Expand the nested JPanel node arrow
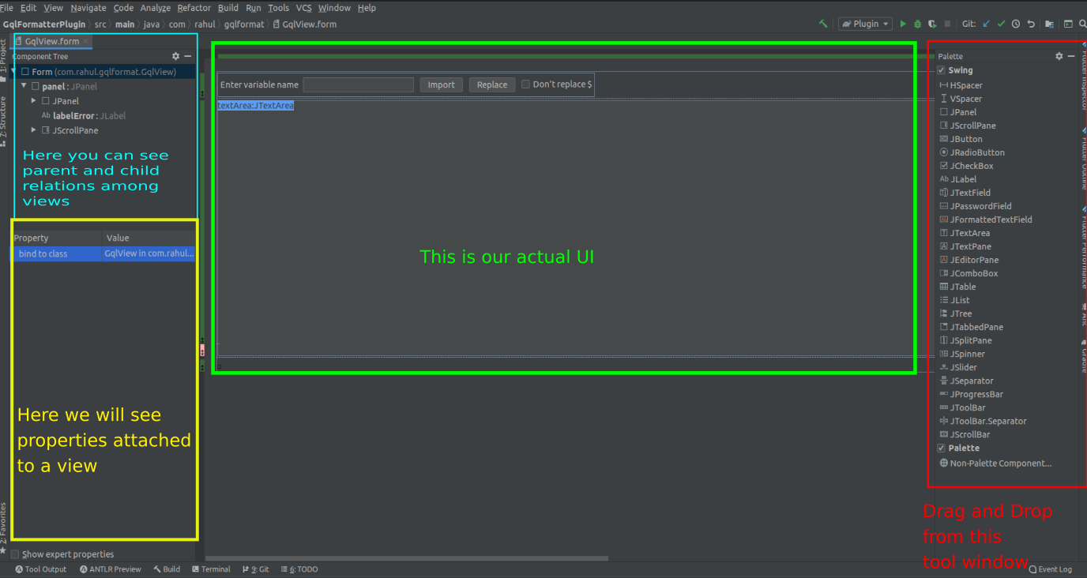The image size is (1087, 578). 34,101
